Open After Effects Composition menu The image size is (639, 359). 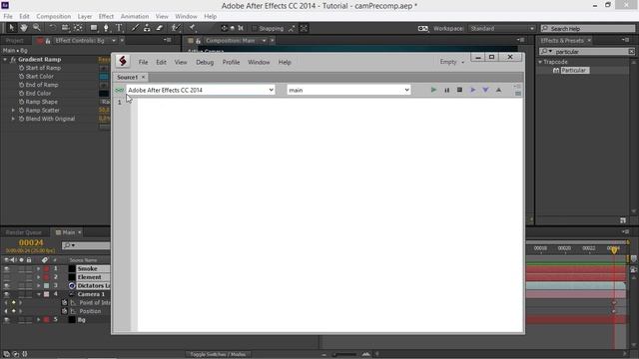53,16
